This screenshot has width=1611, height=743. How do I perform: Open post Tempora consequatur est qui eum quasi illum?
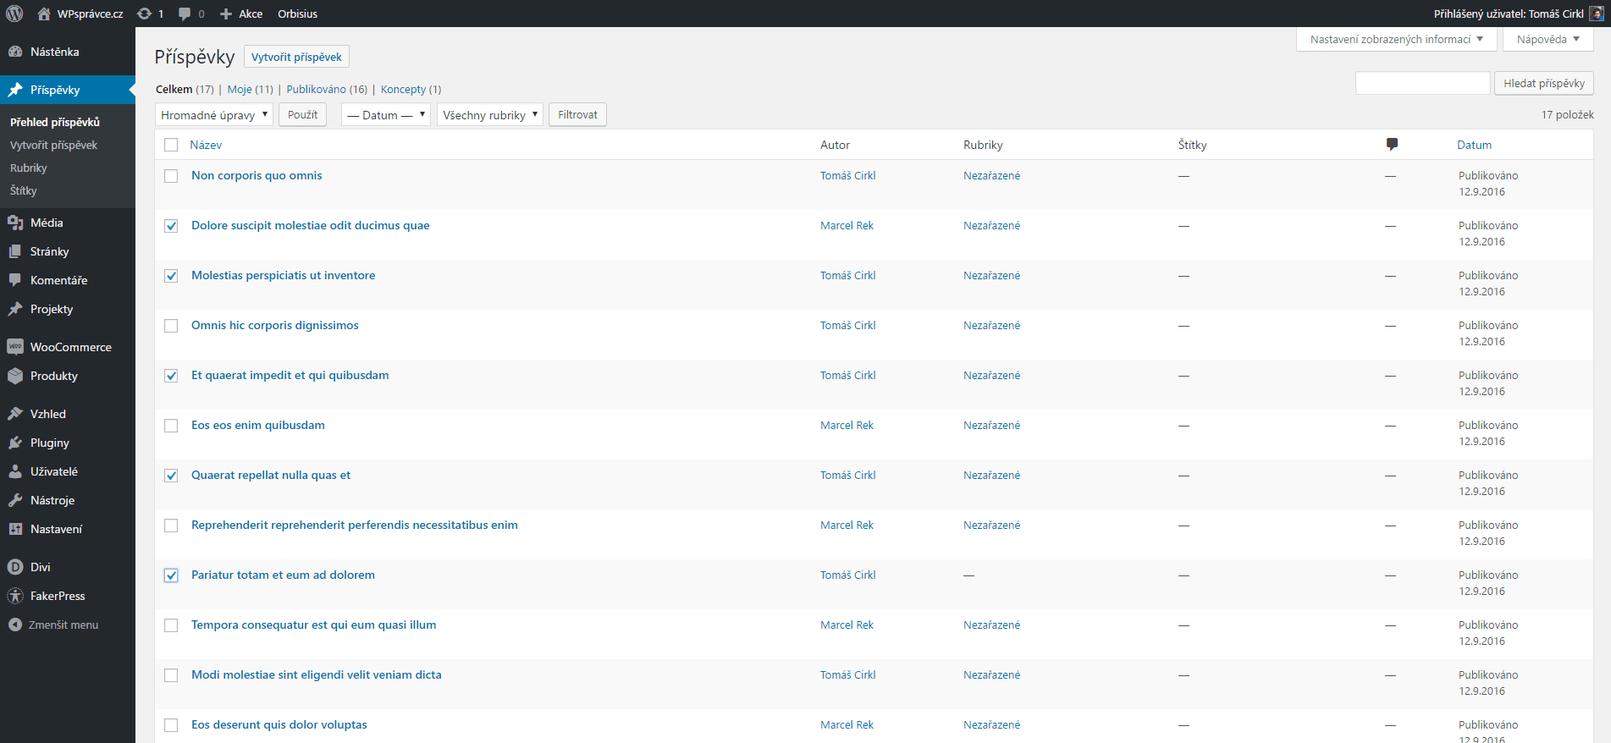pos(314,625)
